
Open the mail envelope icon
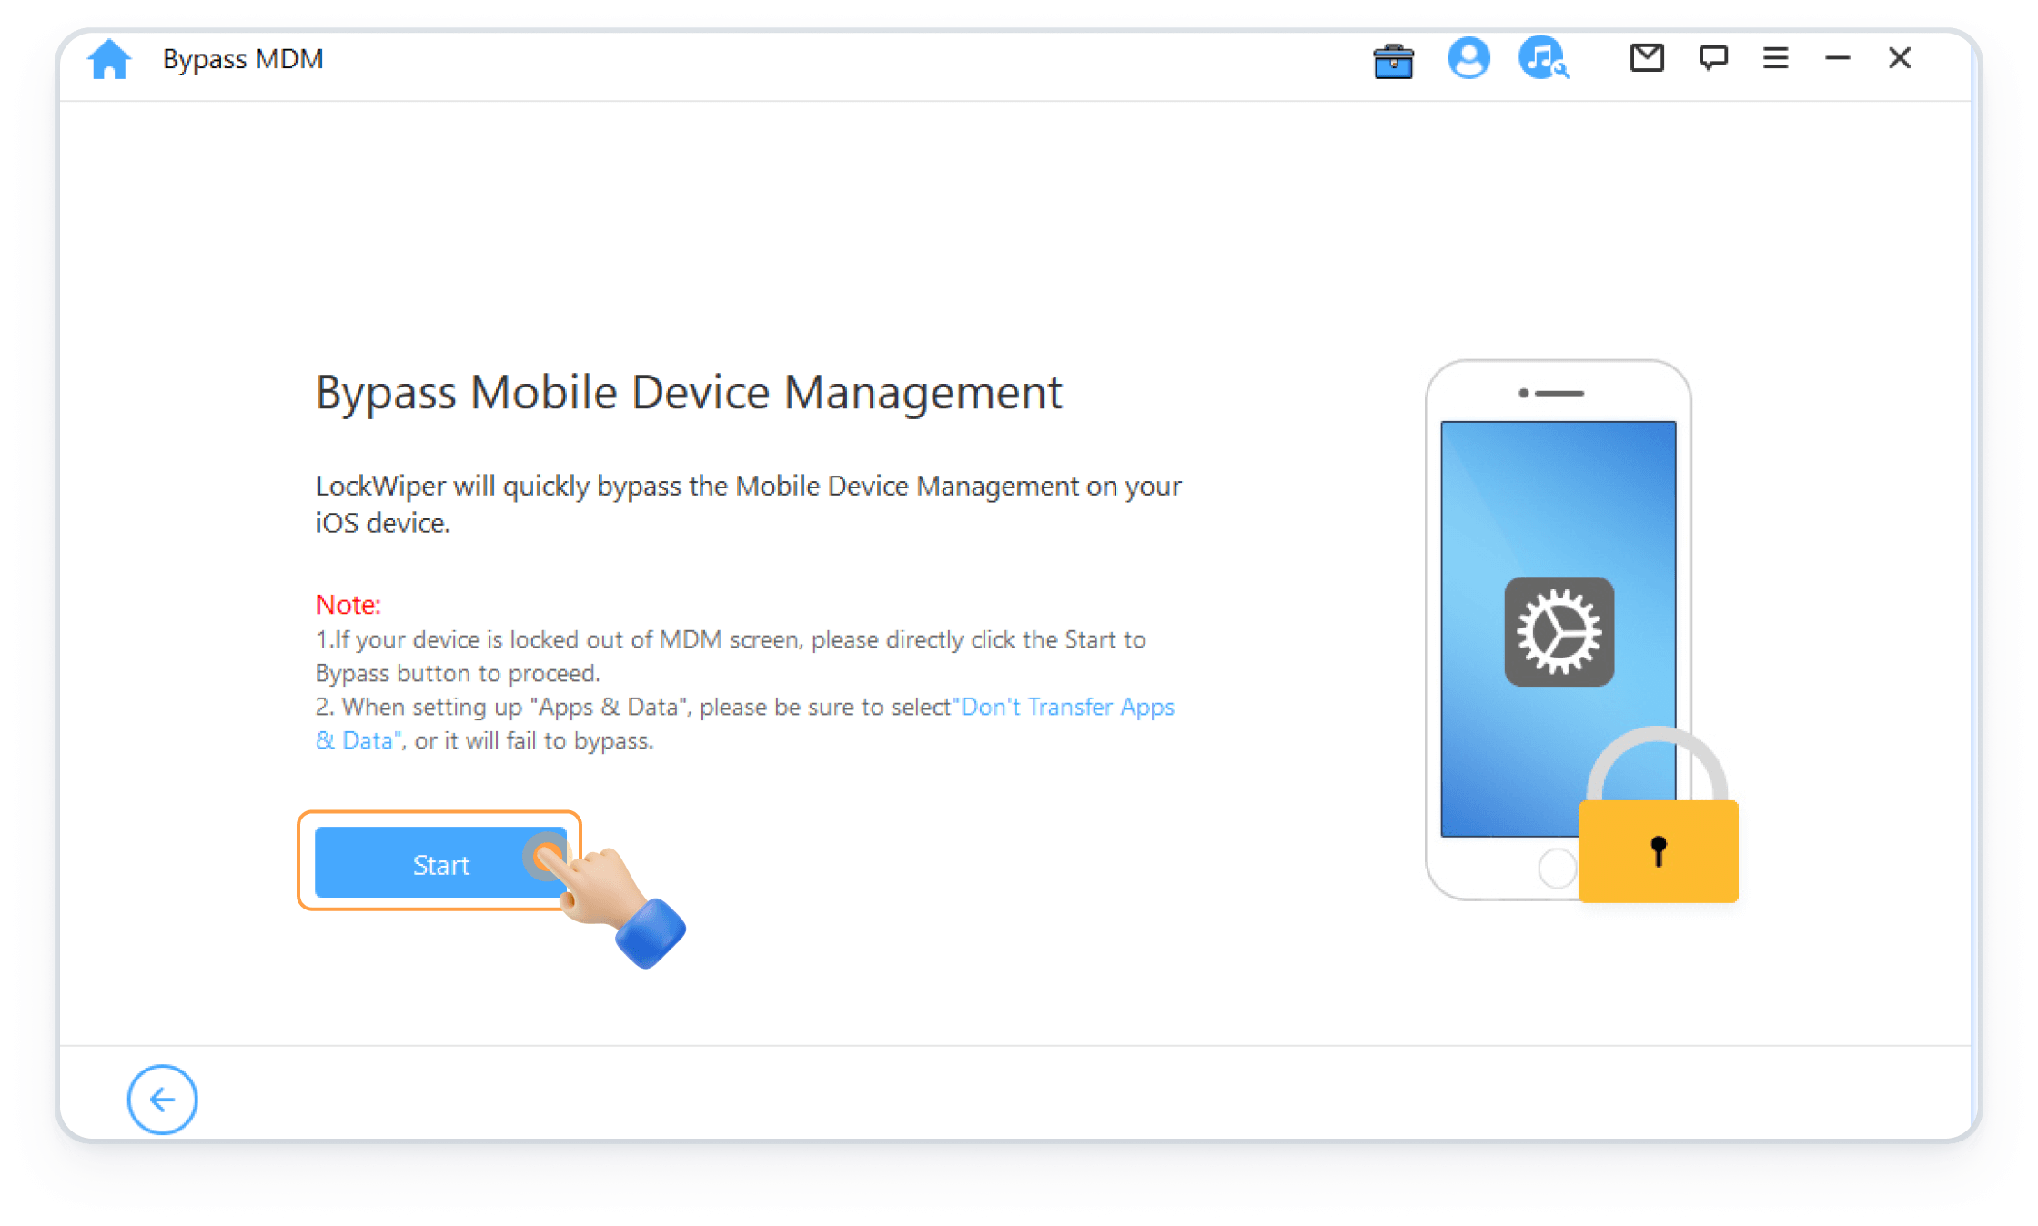(x=1647, y=58)
